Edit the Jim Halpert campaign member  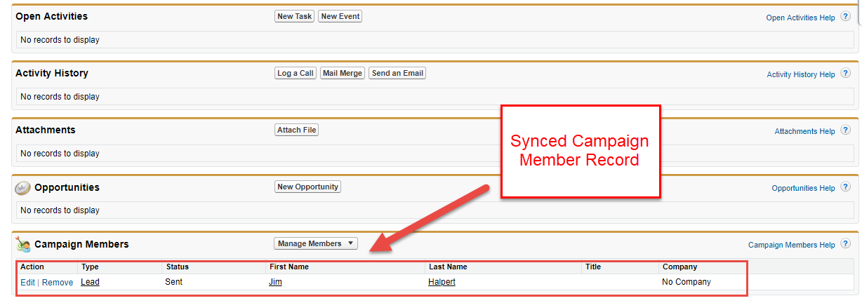[x=27, y=283]
